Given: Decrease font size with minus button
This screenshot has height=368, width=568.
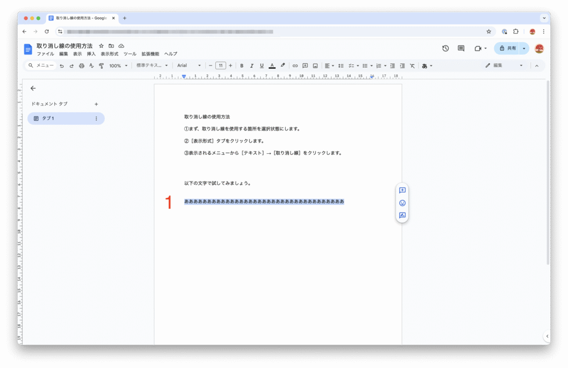Looking at the screenshot, I should coord(210,65).
